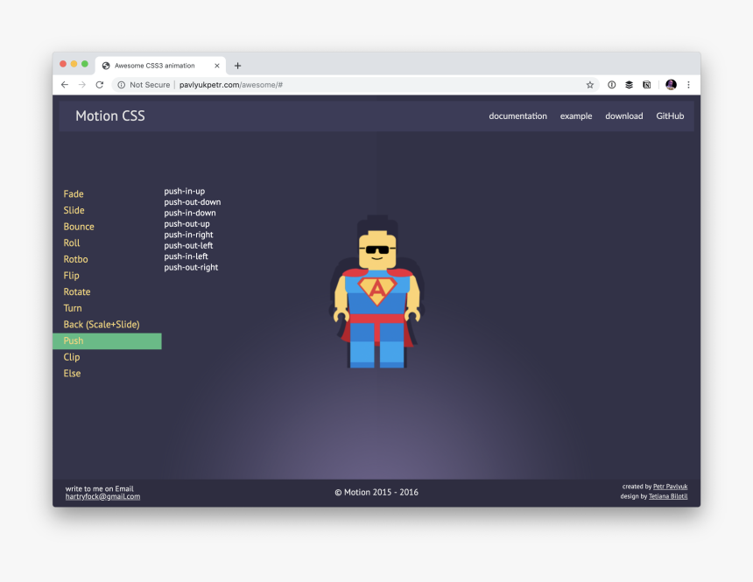Image resolution: width=753 pixels, height=582 pixels.
Task: Select the Fade animation category
Action: [74, 194]
